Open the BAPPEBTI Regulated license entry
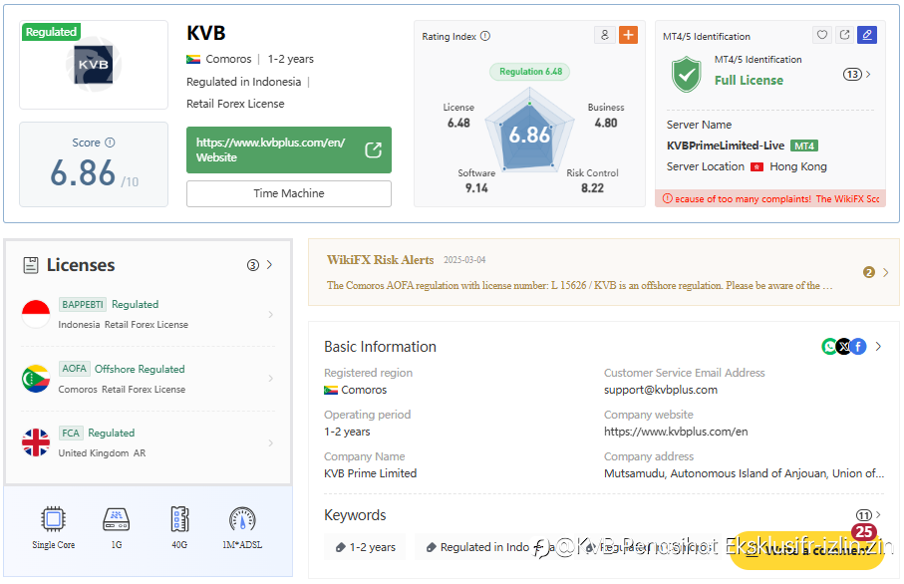 point(149,314)
